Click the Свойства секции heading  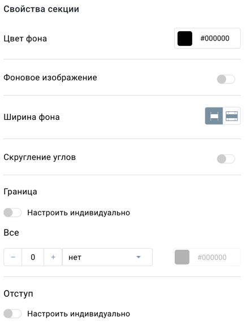tap(41, 9)
